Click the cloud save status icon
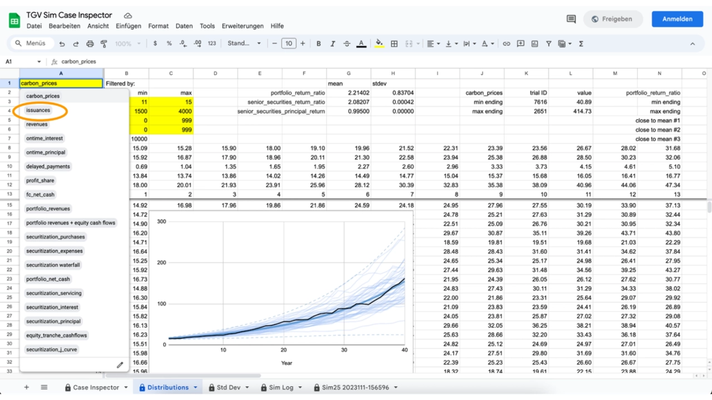The image size is (712, 400). coord(128,16)
